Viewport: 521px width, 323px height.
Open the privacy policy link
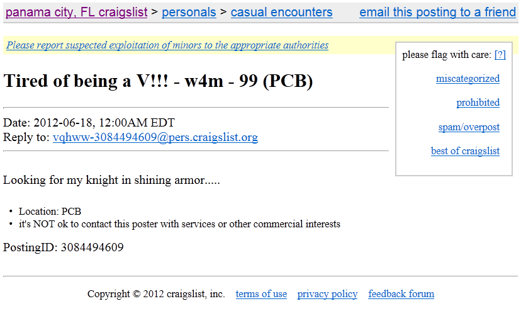coord(327,294)
